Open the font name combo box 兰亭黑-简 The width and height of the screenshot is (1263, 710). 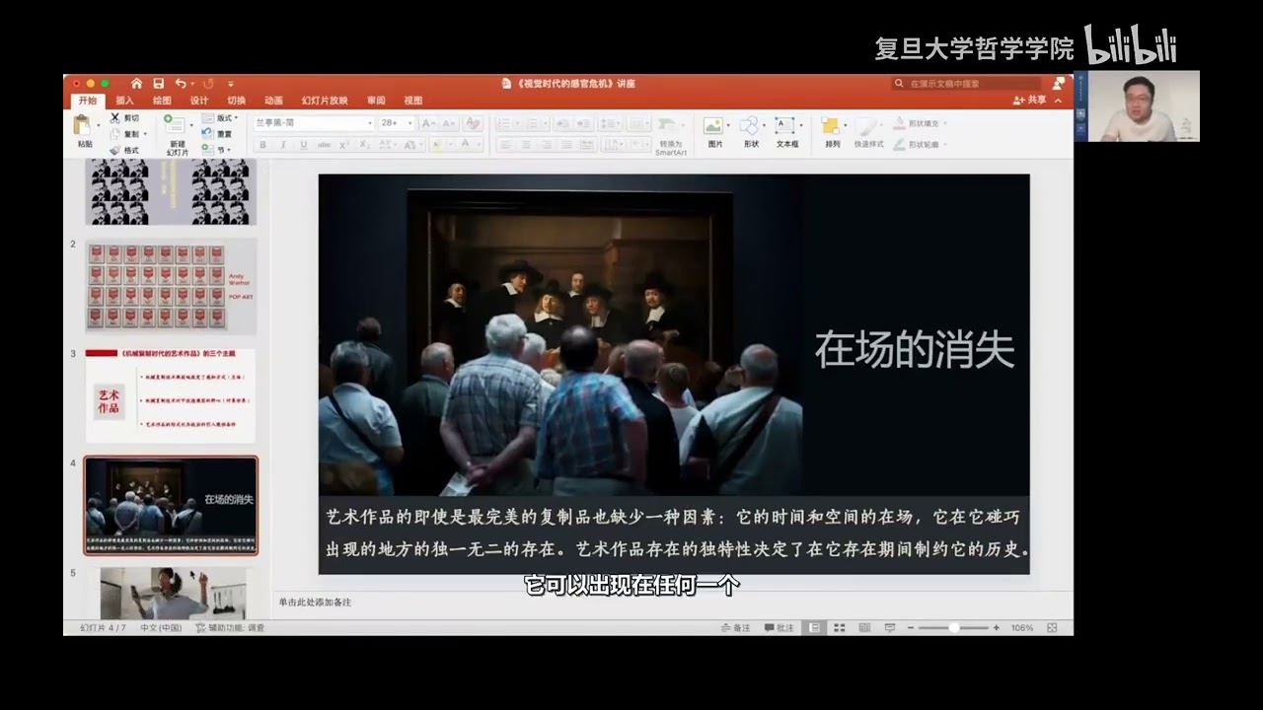[314, 123]
